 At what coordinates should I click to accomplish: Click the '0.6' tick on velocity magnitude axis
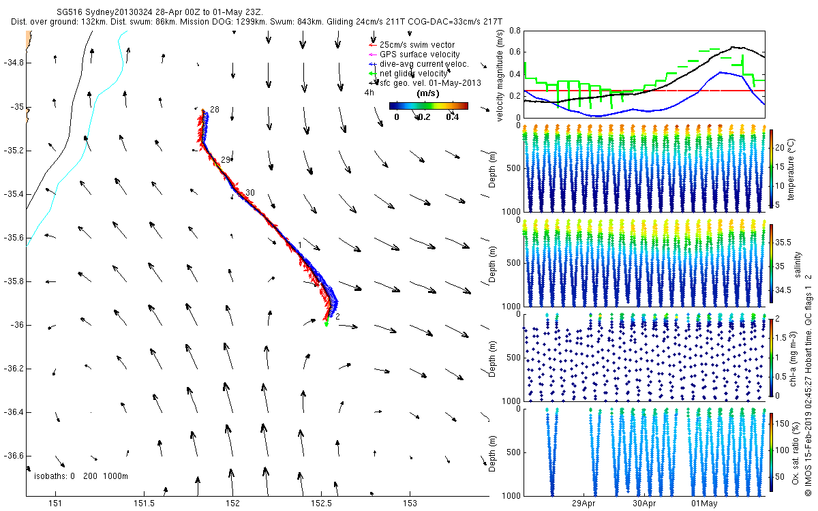514,52
